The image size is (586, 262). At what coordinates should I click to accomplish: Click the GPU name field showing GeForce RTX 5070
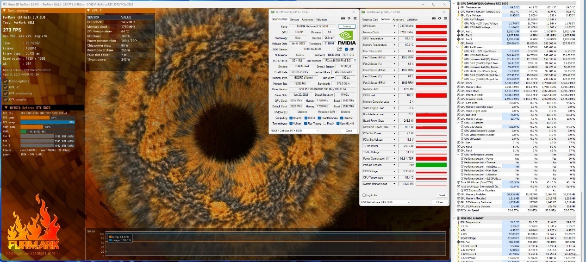coord(312,26)
